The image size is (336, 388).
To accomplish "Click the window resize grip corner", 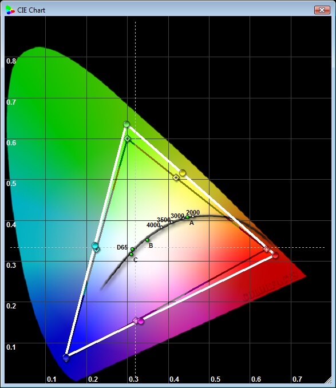I will click(328, 380).
